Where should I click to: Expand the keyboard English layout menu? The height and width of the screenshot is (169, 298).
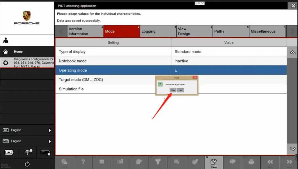27,141
